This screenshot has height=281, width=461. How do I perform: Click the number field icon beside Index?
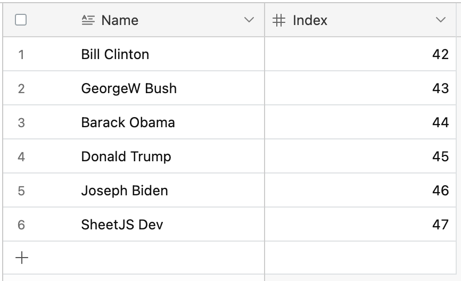click(x=279, y=20)
